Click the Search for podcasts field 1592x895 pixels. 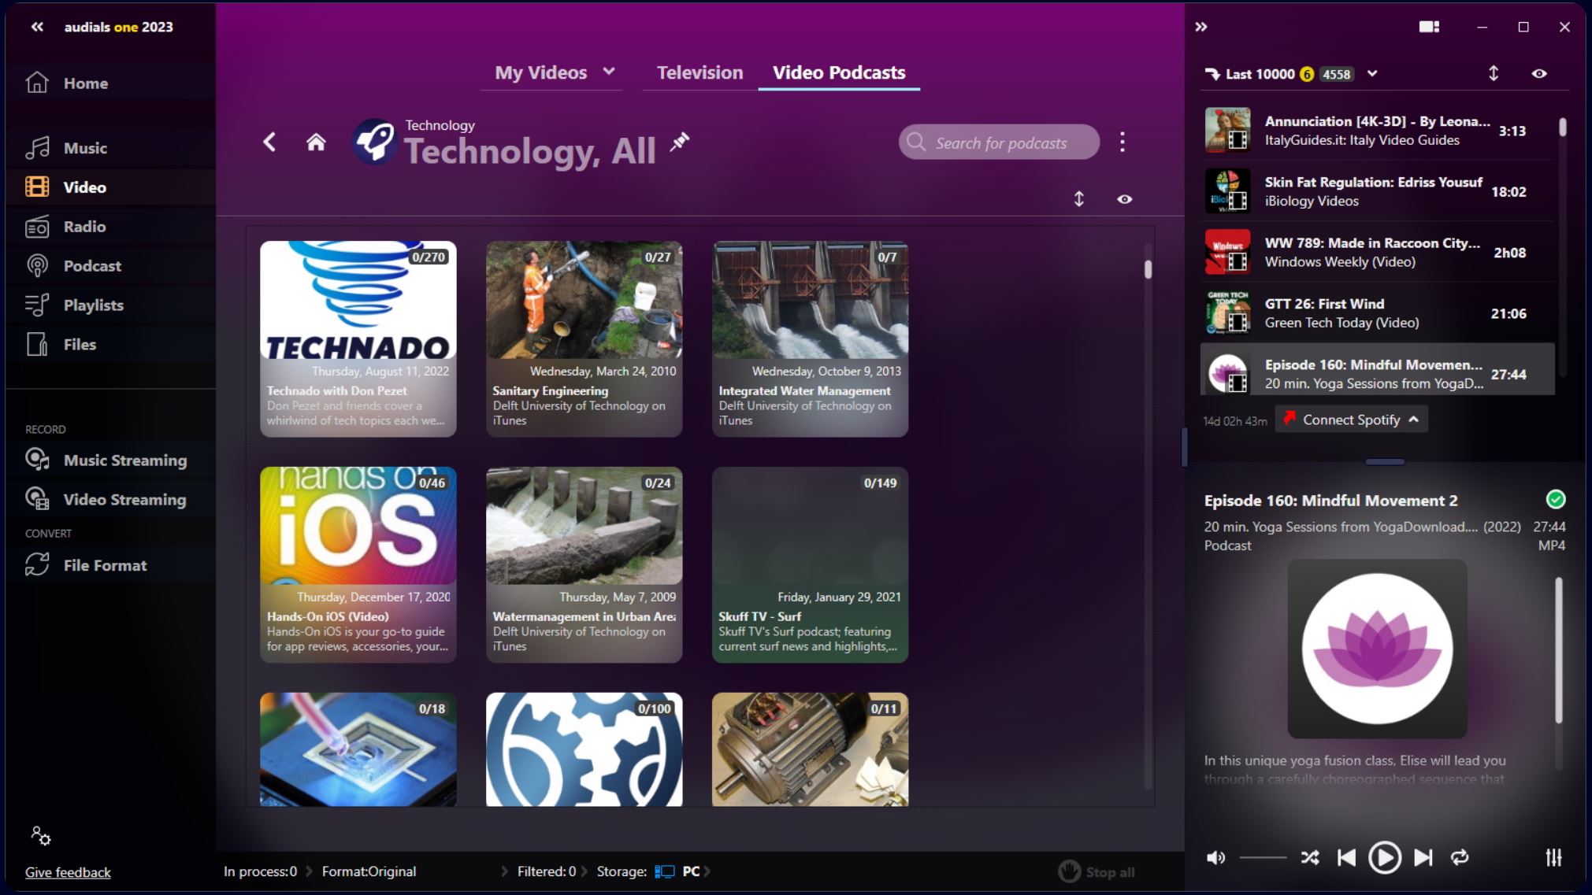[x=999, y=142]
